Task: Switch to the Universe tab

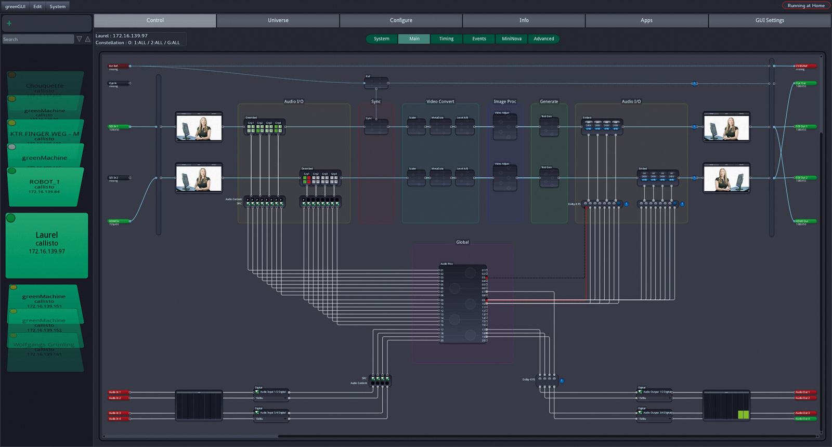Action: click(x=278, y=20)
